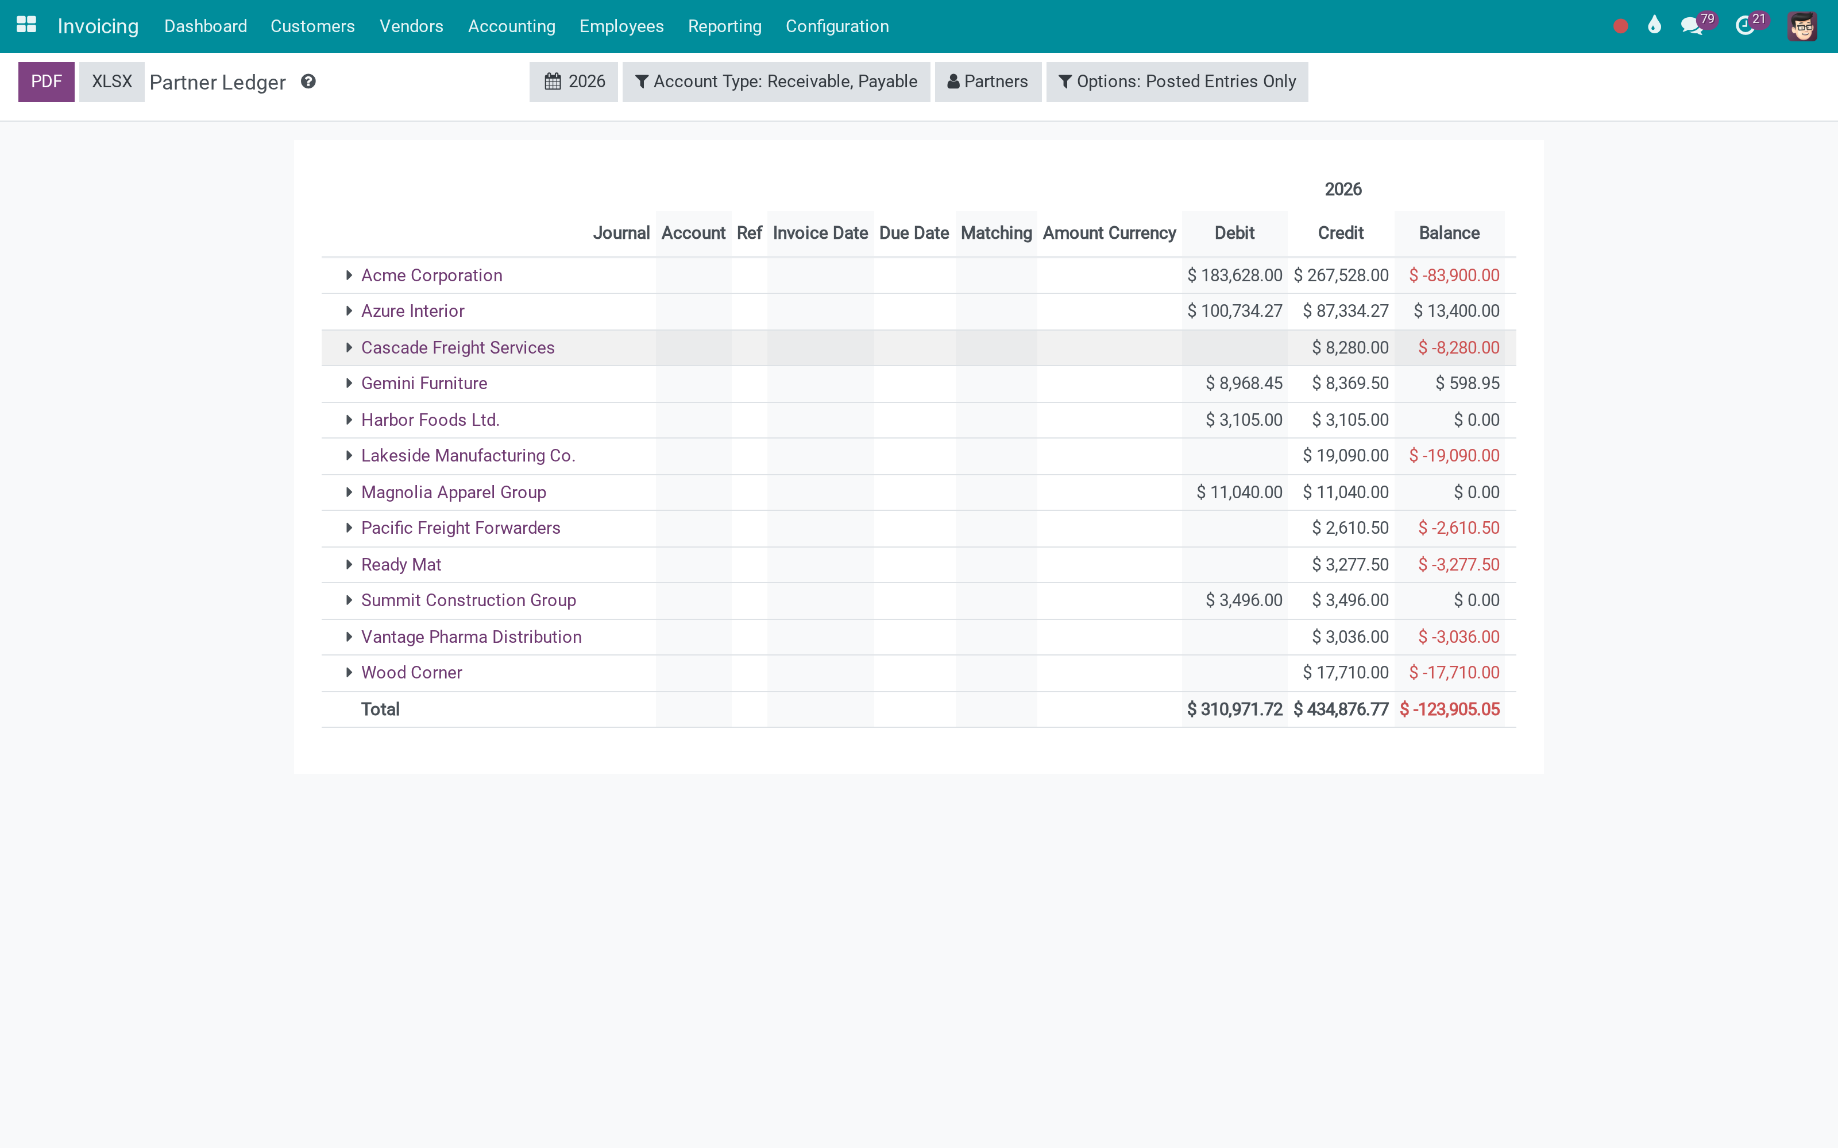Open Ready Mat partner link

click(x=401, y=564)
